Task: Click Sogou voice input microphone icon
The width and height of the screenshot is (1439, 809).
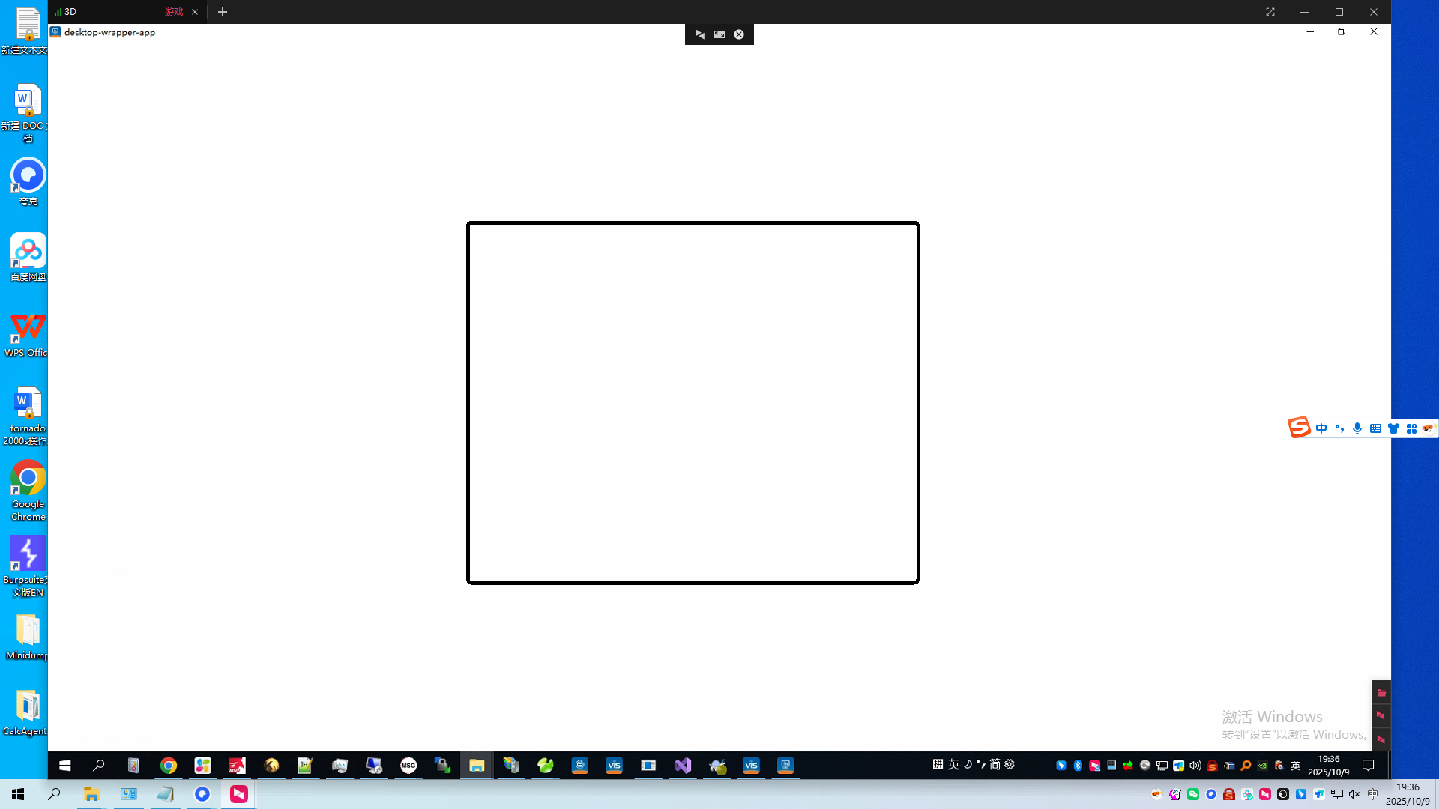Action: point(1357,428)
